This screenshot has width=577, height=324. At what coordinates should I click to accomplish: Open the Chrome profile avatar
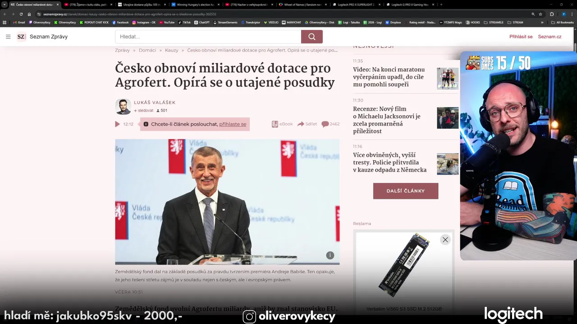(x=563, y=14)
